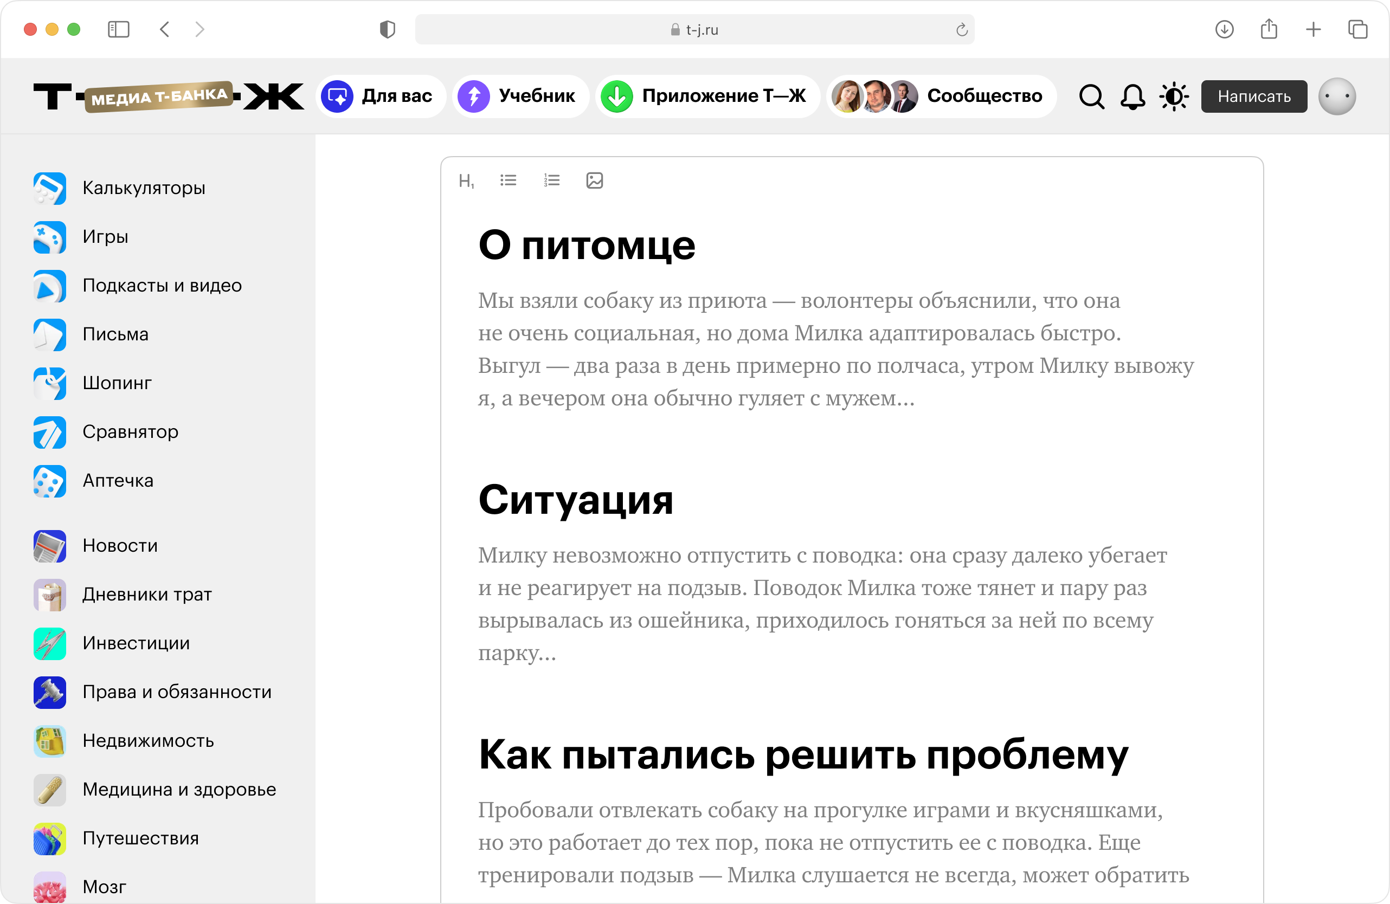Open user profile avatar

pyautogui.click(x=1336, y=96)
